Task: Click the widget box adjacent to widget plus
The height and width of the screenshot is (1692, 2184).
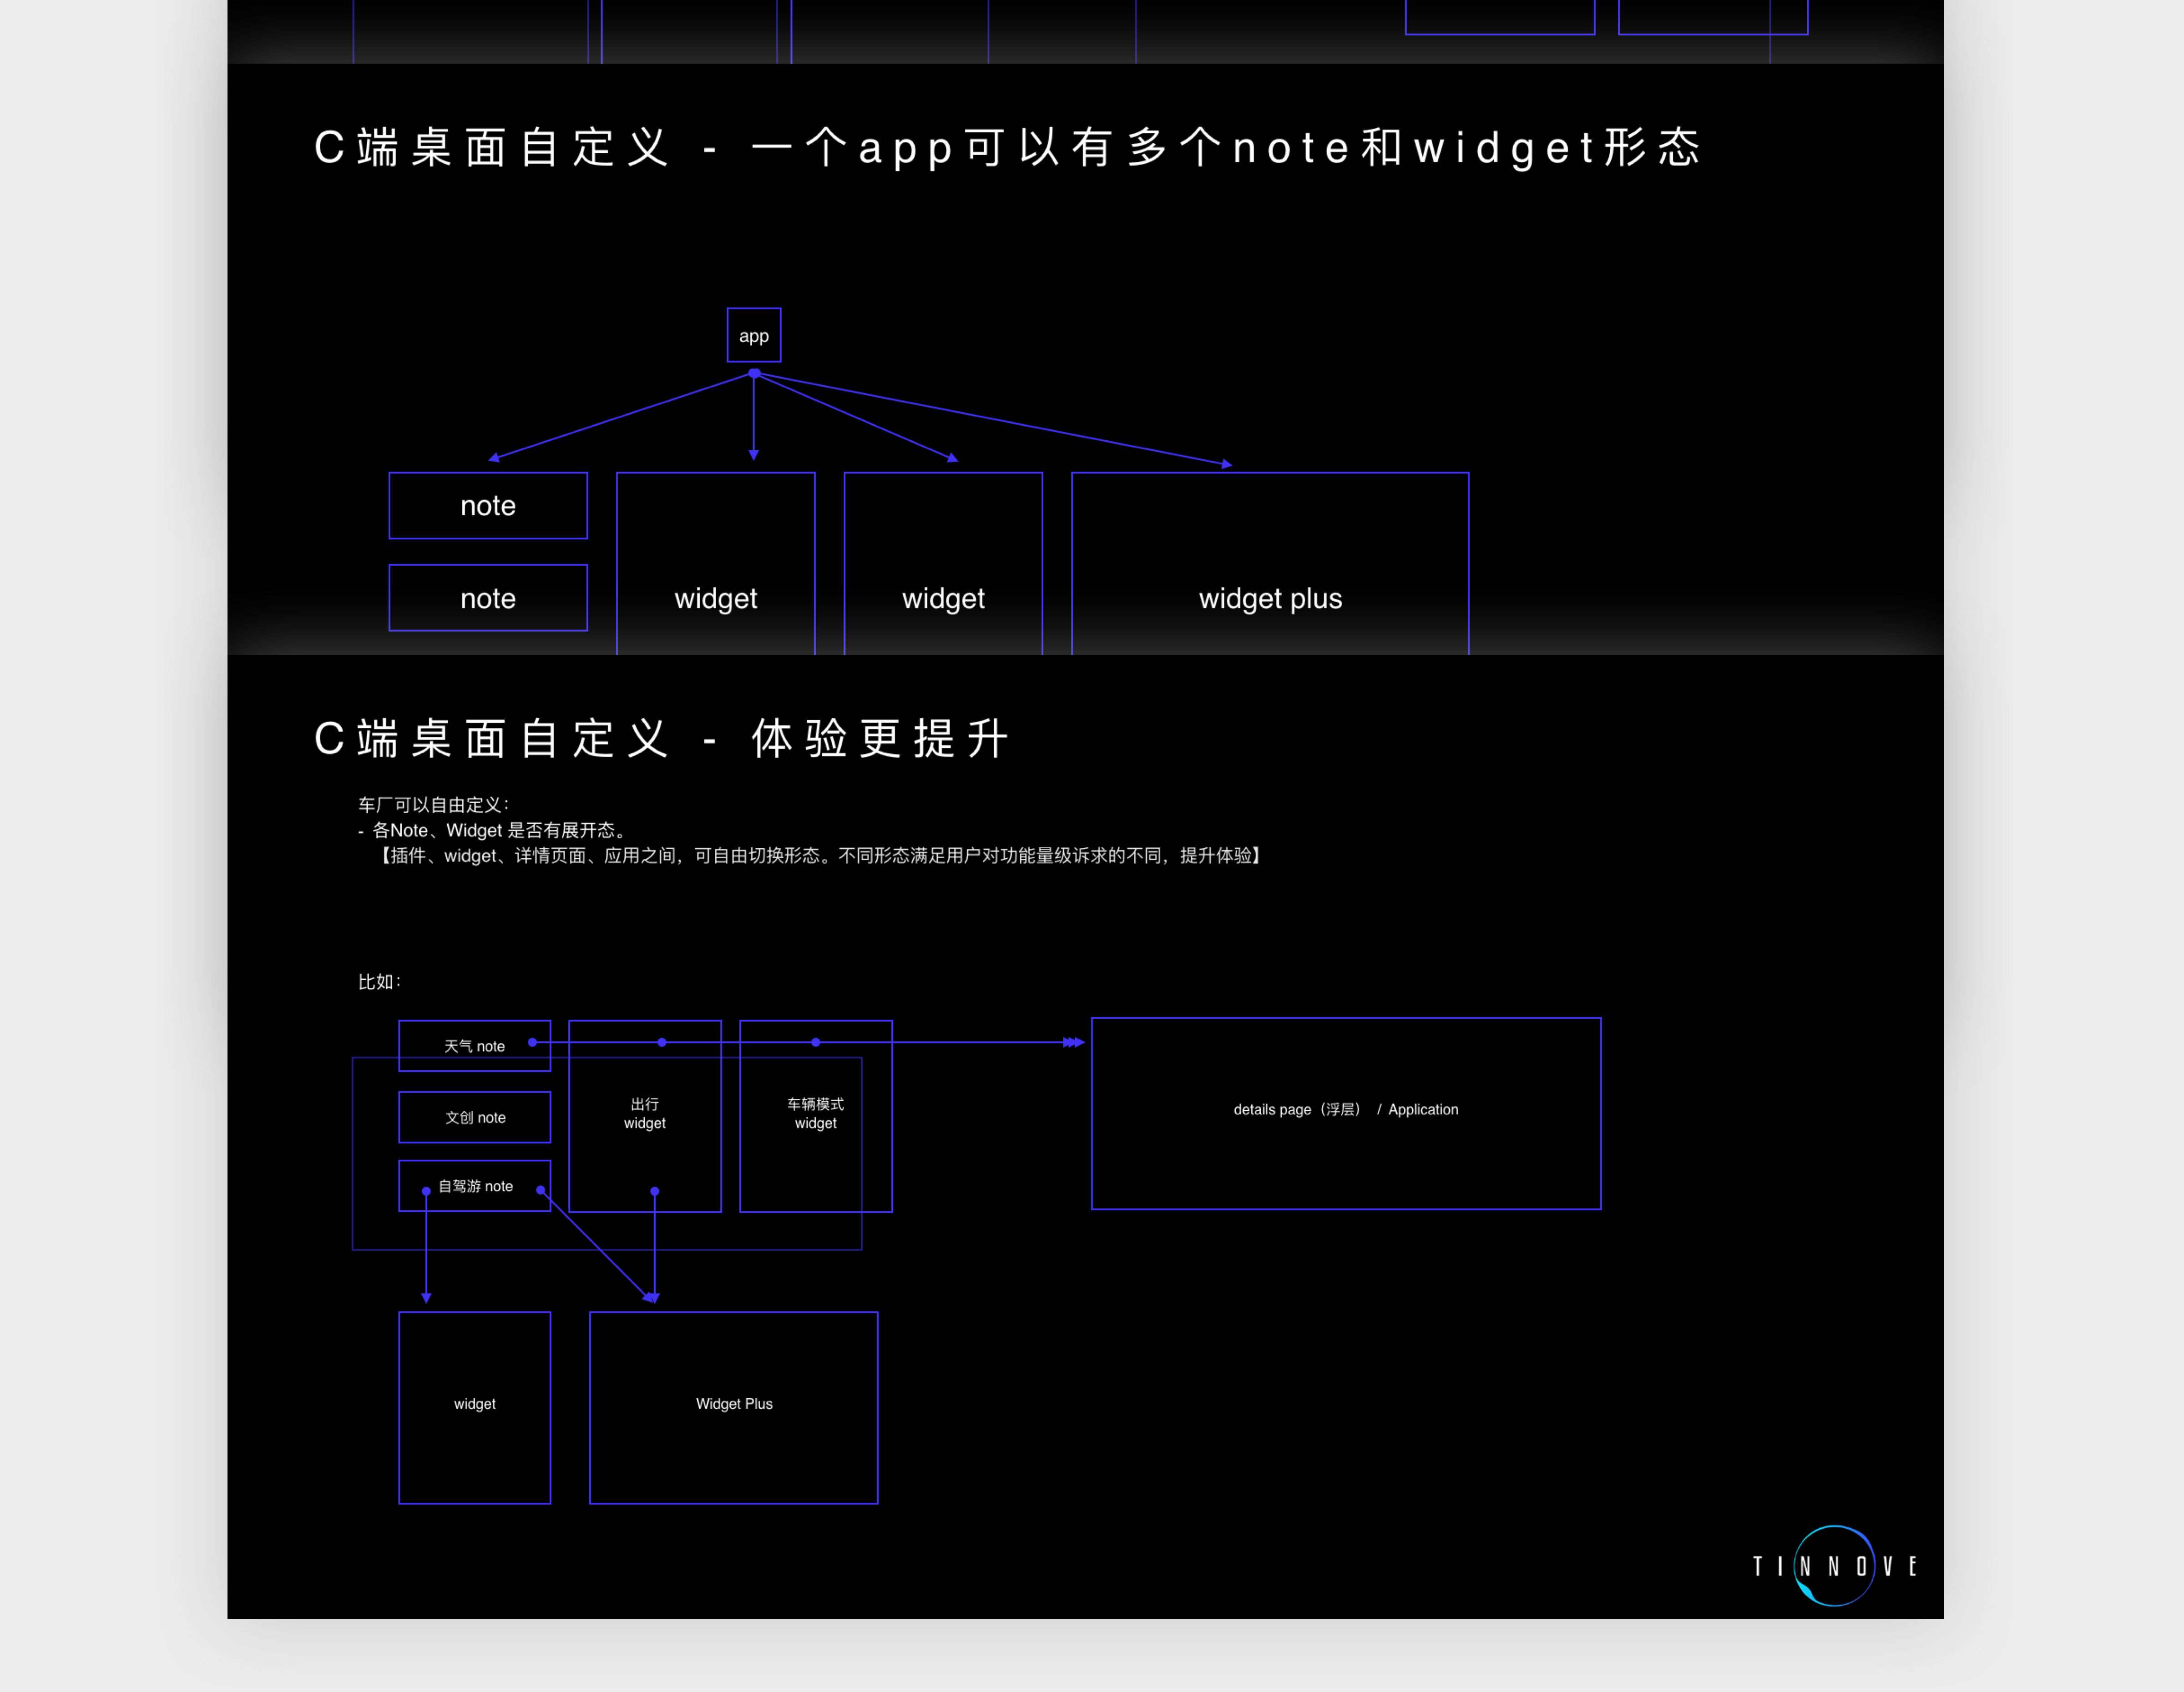Action: tap(943, 564)
